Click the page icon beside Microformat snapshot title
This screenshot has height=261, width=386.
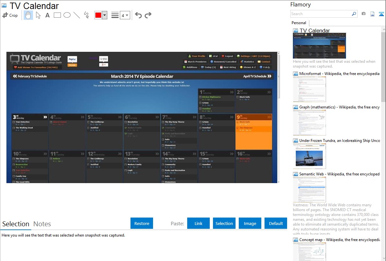click(x=295, y=74)
